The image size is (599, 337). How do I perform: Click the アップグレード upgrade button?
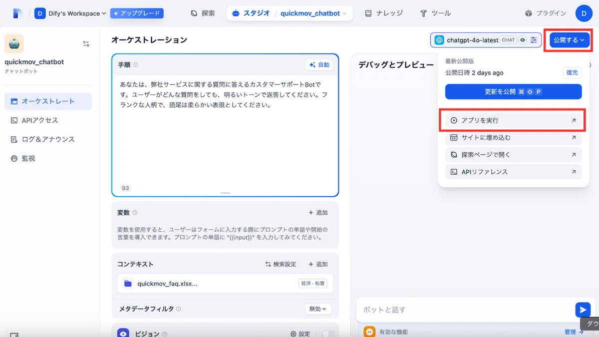point(137,13)
